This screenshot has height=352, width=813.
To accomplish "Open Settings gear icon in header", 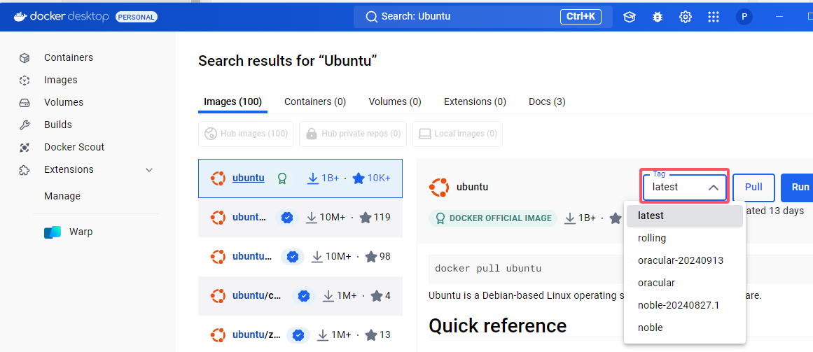I will pos(686,17).
